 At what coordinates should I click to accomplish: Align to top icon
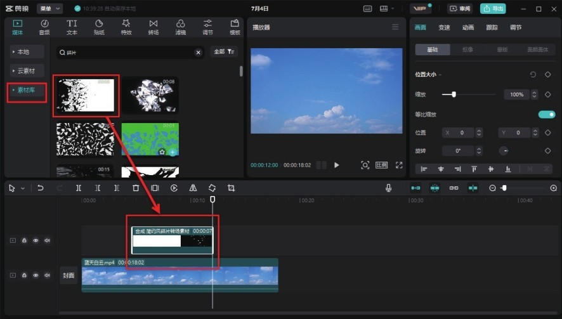pyautogui.click(x=474, y=169)
